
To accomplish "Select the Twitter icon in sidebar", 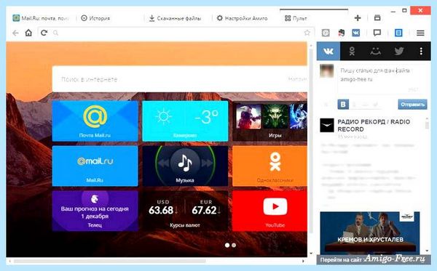I will [x=399, y=51].
